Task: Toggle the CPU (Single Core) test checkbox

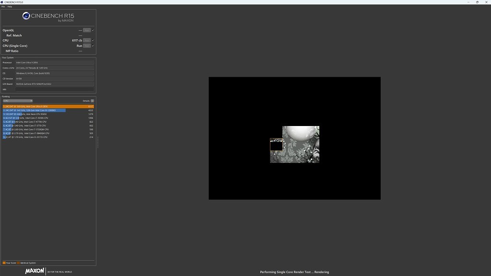Action: 93,46
